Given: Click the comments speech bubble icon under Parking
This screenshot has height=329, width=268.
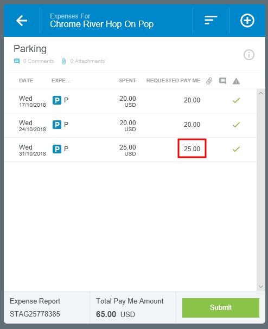Looking at the screenshot, I should 17,61.
